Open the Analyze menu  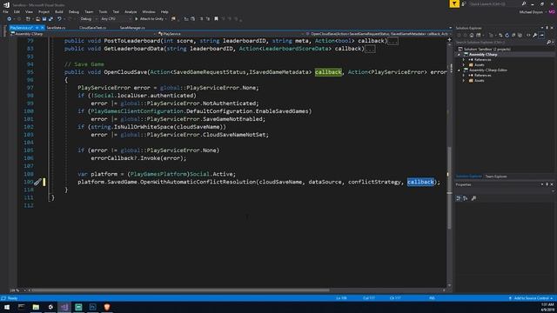tap(131, 11)
